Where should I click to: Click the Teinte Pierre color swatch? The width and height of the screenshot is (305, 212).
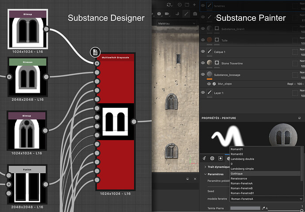[x=245, y=208]
